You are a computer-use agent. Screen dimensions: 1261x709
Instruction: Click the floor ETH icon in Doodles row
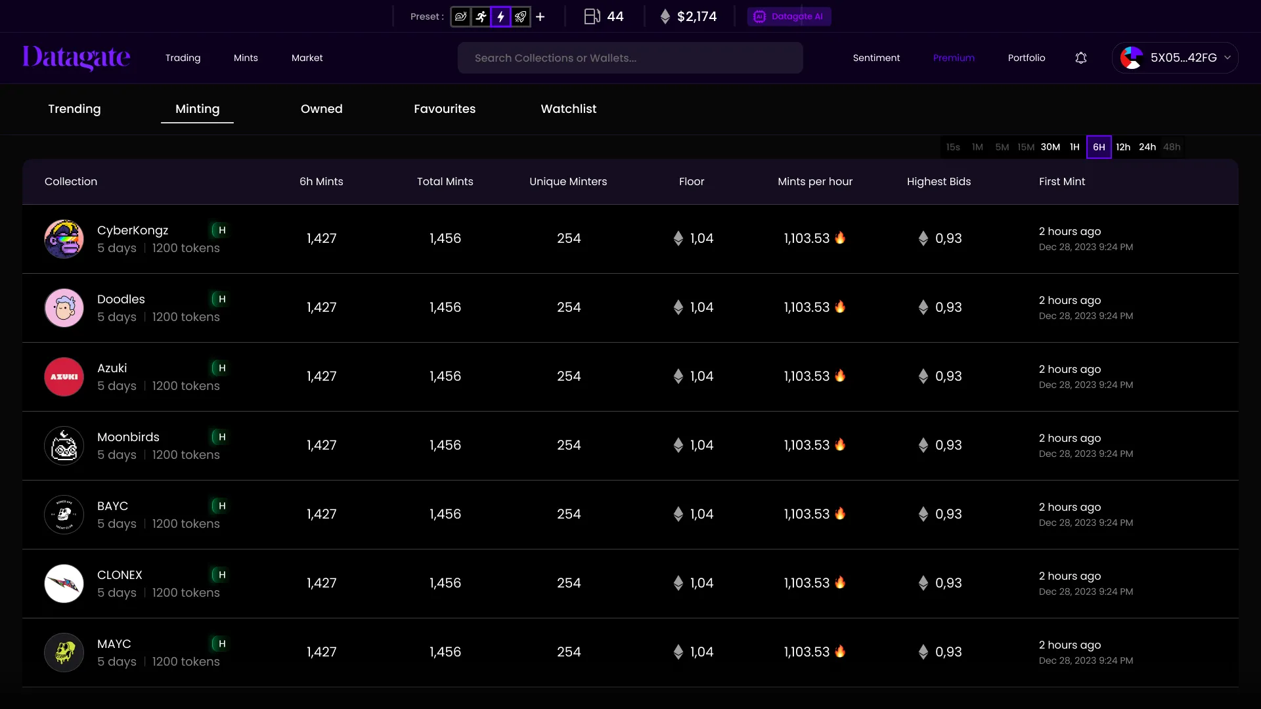click(678, 307)
